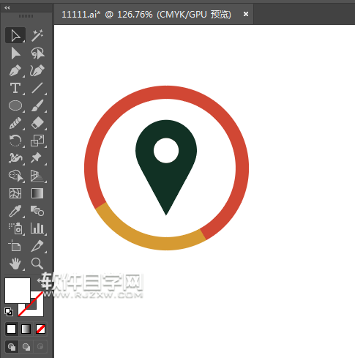This screenshot has width=355, height=358.
Task: Select the Hand pan tool
Action: tap(15, 264)
